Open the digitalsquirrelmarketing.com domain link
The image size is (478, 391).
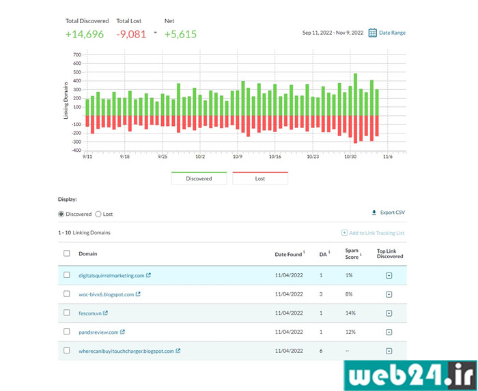(x=111, y=275)
